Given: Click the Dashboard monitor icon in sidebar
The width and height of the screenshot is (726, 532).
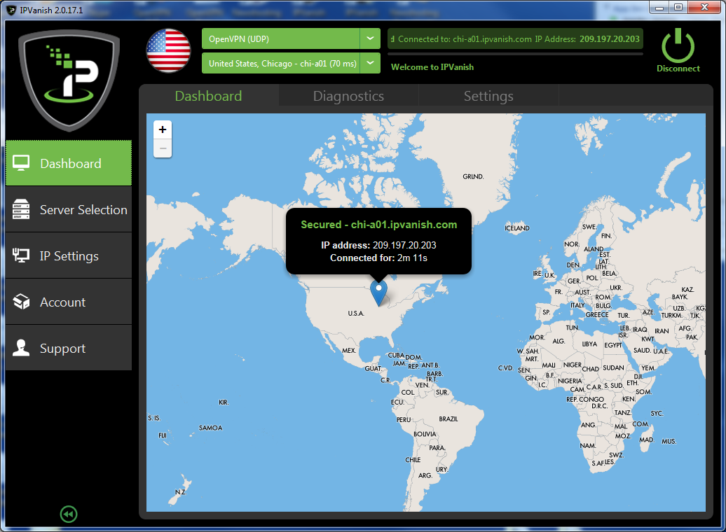Looking at the screenshot, I should pos(21,163).
